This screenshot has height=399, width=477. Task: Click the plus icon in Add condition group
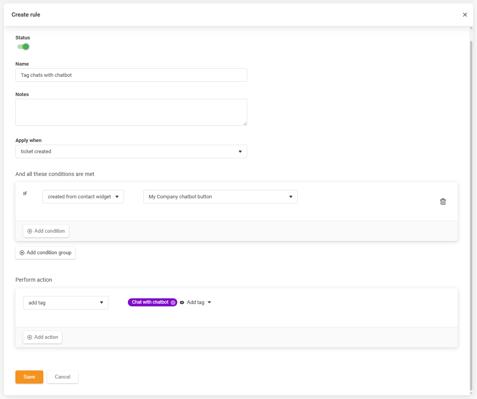[x=22, y=253]
